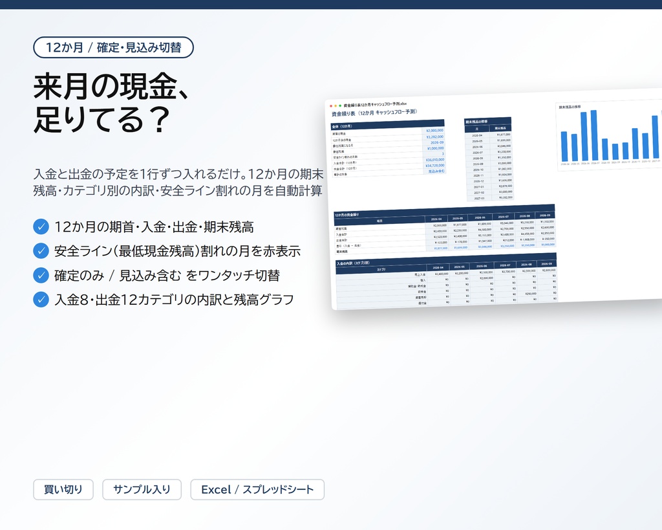
Task: Click the 12か月の資金繰り section header
Action: point(443,212)
